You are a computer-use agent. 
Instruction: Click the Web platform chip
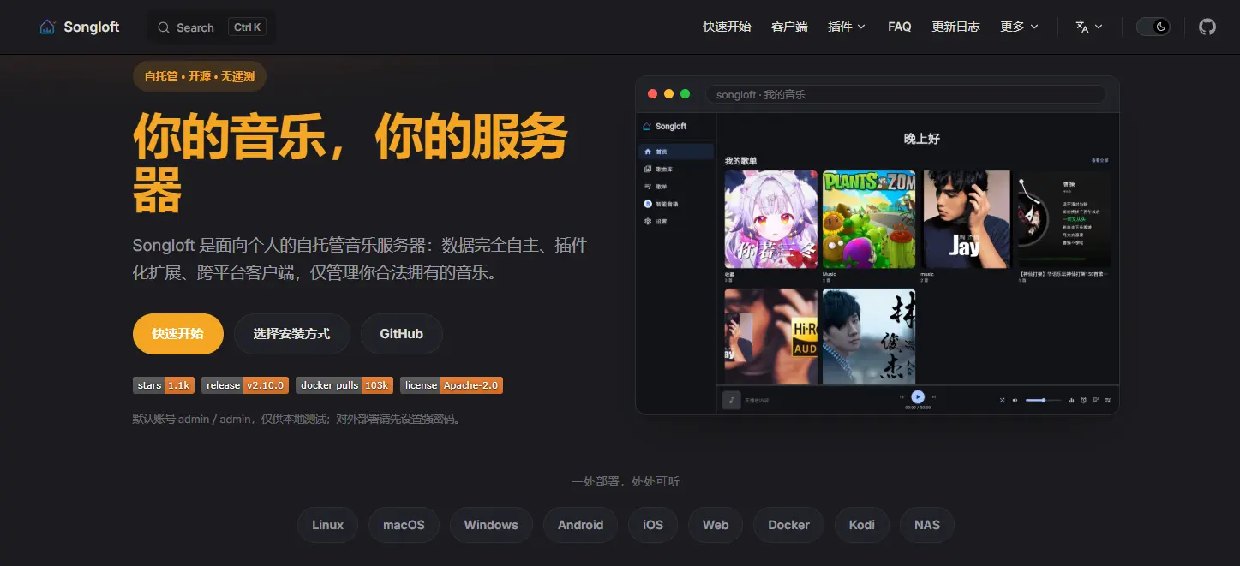[716, 525]
